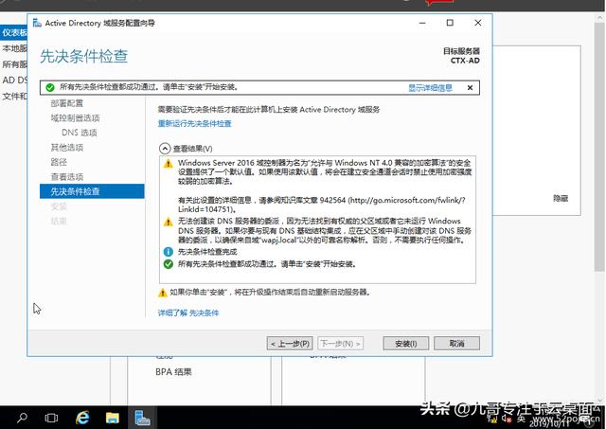
Task: Click warning icon beside automatic restart notice
Action: pos(163,293)
